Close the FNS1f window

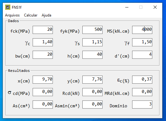point(155,7)
